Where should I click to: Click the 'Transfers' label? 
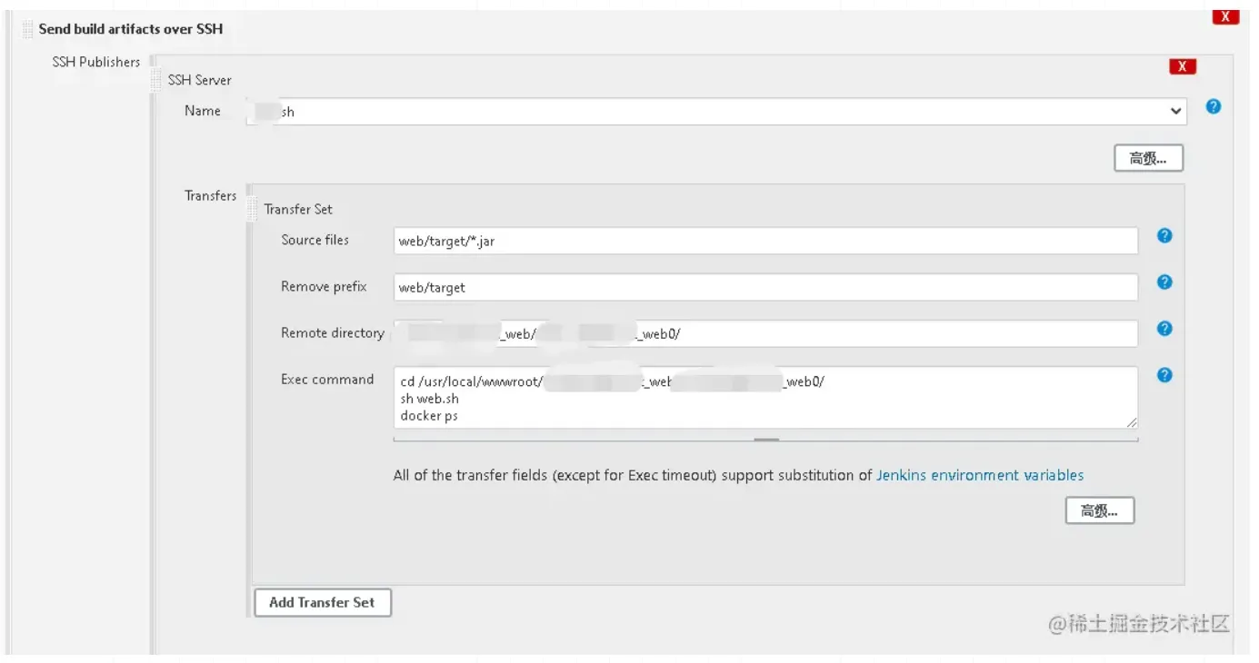[211, 195]
